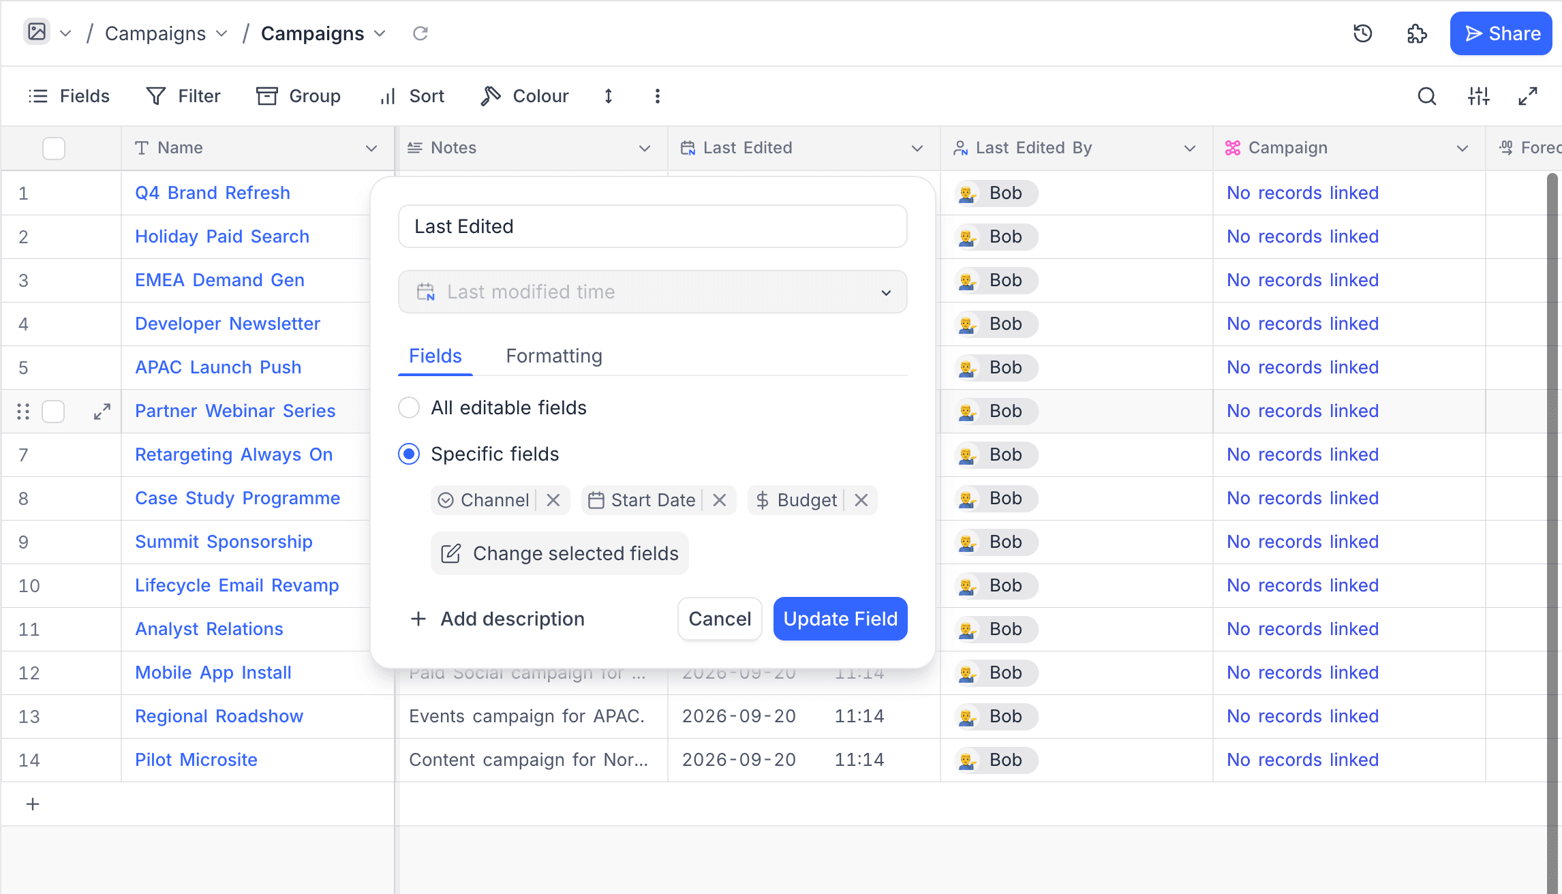Viewport: 1562px width, 894px height.
Task: Tick the Partner Webinar Series row checkbox
Action: [53, 411]
